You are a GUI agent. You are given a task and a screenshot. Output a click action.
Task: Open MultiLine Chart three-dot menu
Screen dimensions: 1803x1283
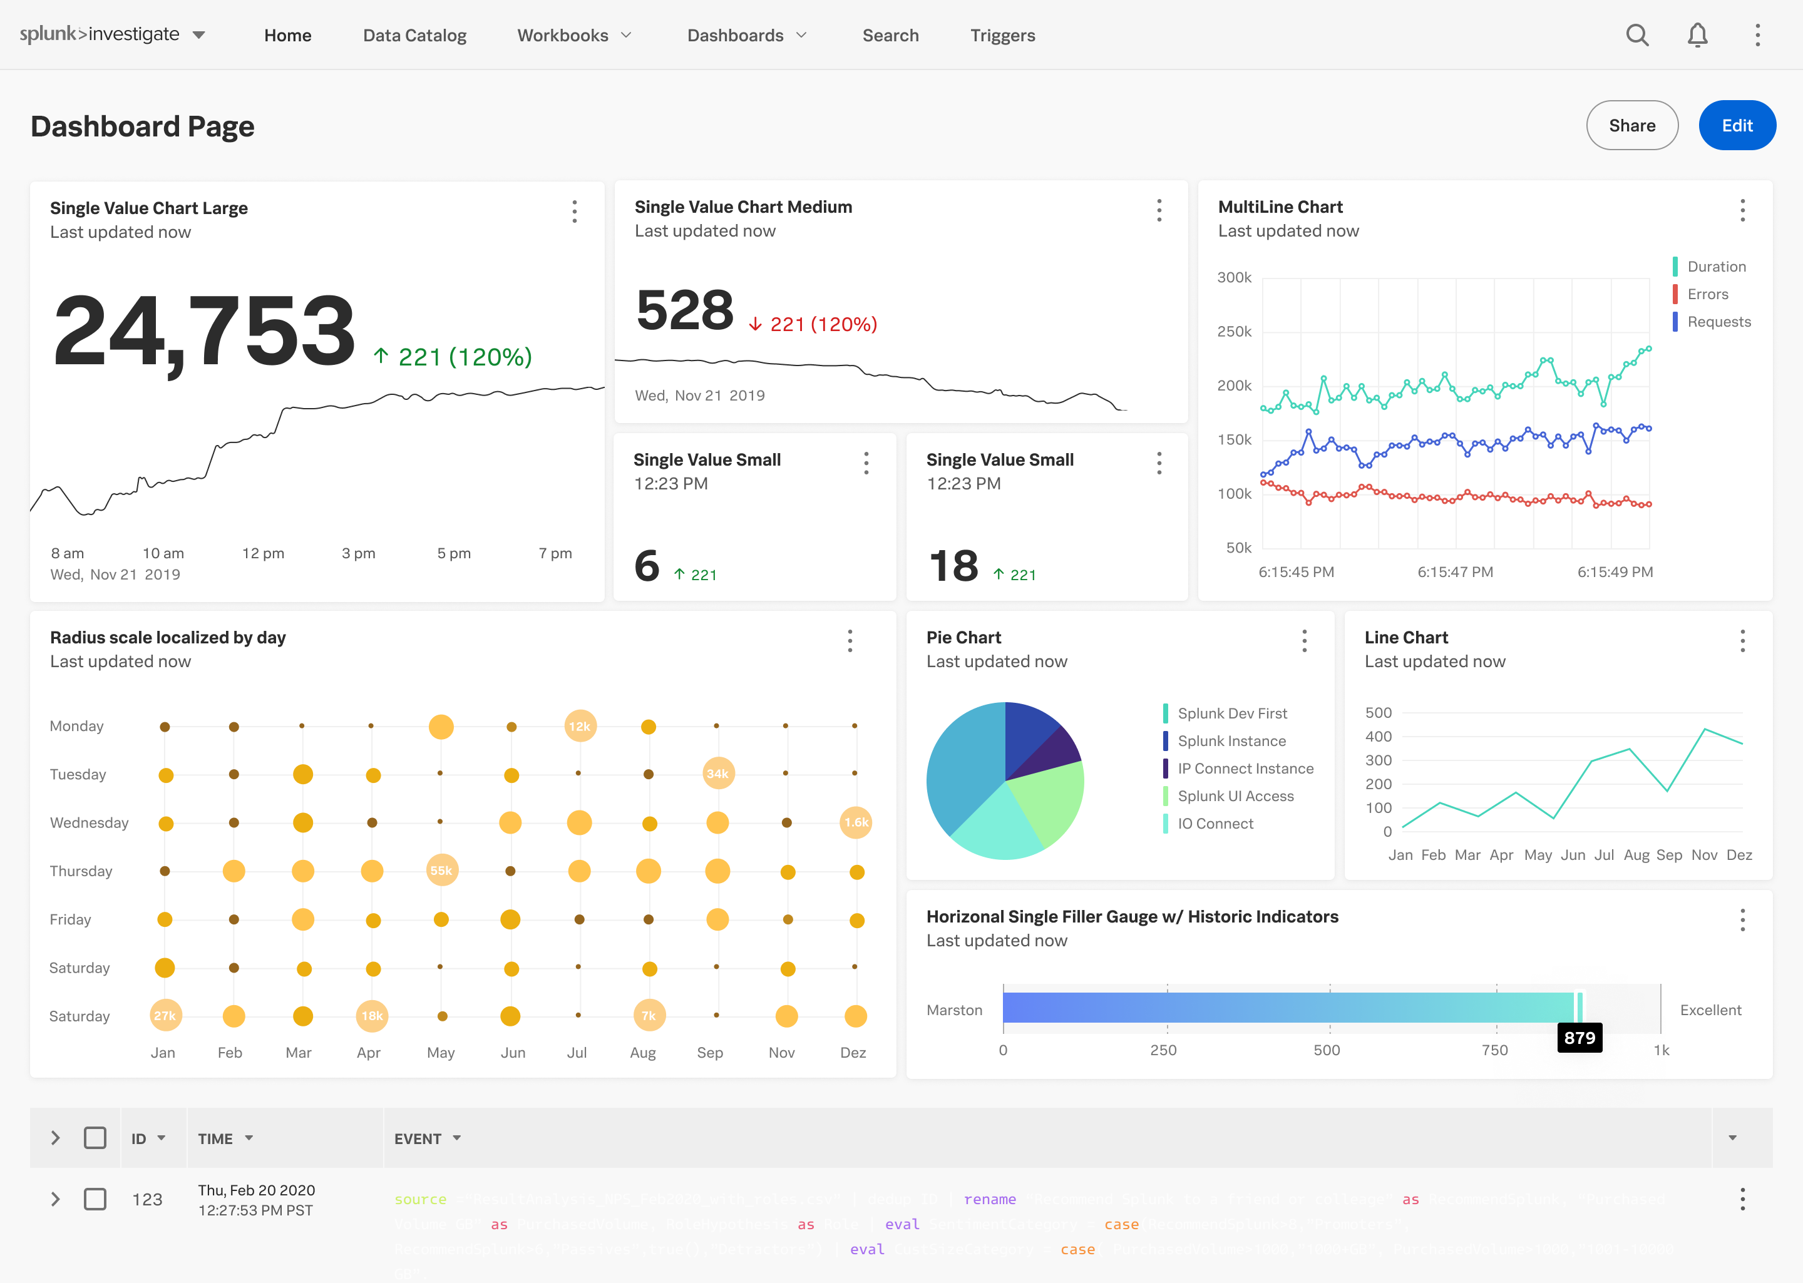tap(1742, 210)
